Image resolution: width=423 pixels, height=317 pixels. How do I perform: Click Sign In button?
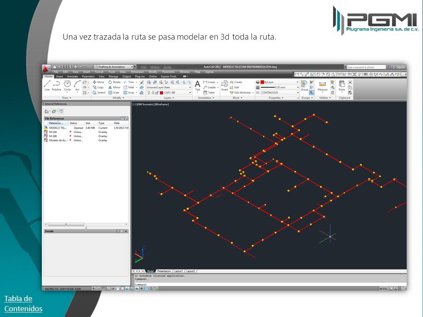pyautogui.click(x=399, y=67)
